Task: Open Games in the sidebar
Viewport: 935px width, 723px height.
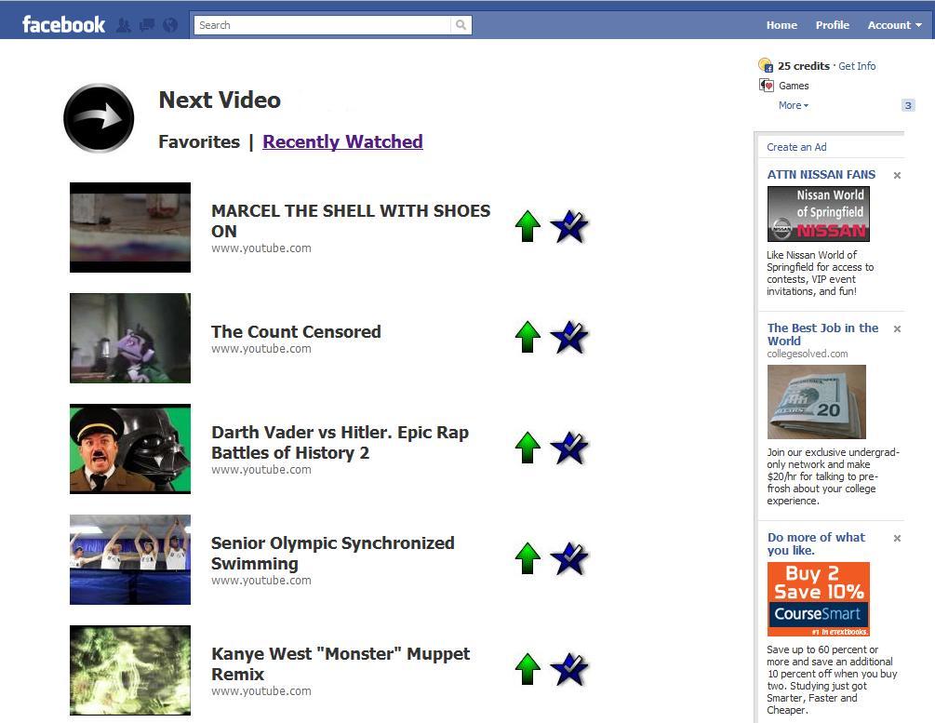Action: point(794,86)
